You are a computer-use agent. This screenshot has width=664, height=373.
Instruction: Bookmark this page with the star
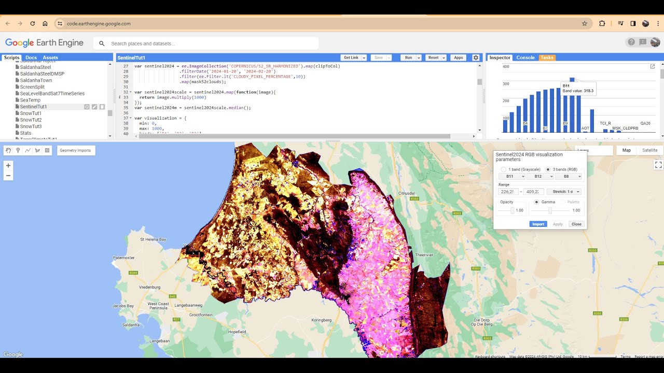[585, 23]
